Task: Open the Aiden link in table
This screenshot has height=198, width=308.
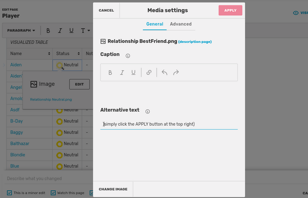Action: 16,65
